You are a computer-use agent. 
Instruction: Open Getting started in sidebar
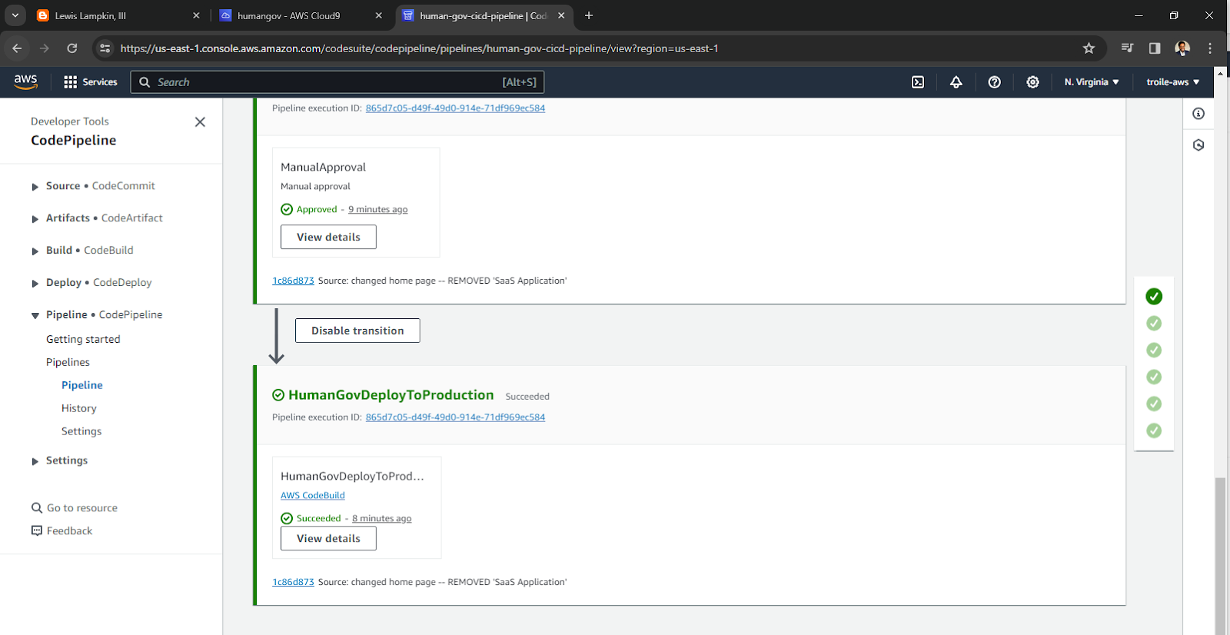[83, 339]
